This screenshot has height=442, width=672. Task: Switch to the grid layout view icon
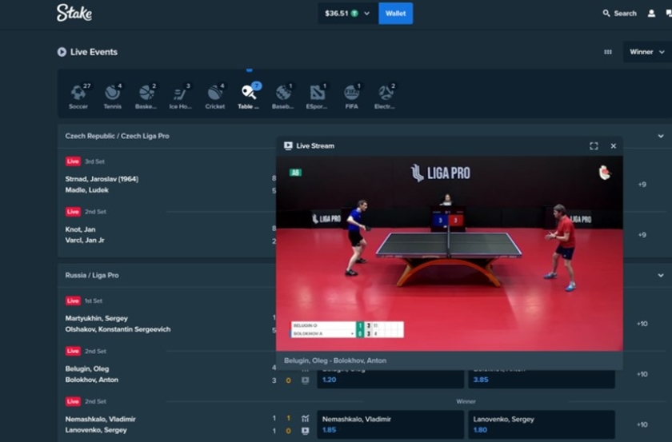[x=608, y=52]
